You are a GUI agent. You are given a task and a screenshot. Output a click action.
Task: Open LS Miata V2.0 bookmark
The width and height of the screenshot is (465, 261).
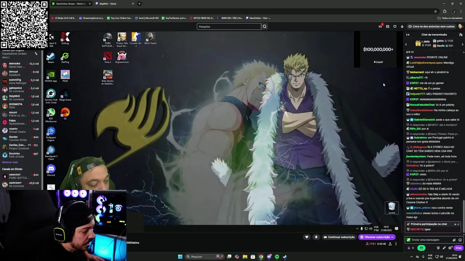pyautogui.click(x=63, y=18)
